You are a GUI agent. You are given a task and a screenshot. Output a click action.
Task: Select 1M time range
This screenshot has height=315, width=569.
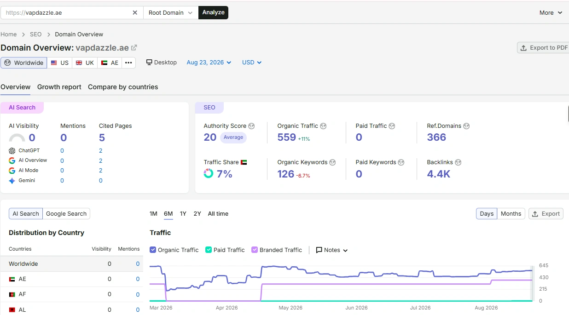(154, 213)
